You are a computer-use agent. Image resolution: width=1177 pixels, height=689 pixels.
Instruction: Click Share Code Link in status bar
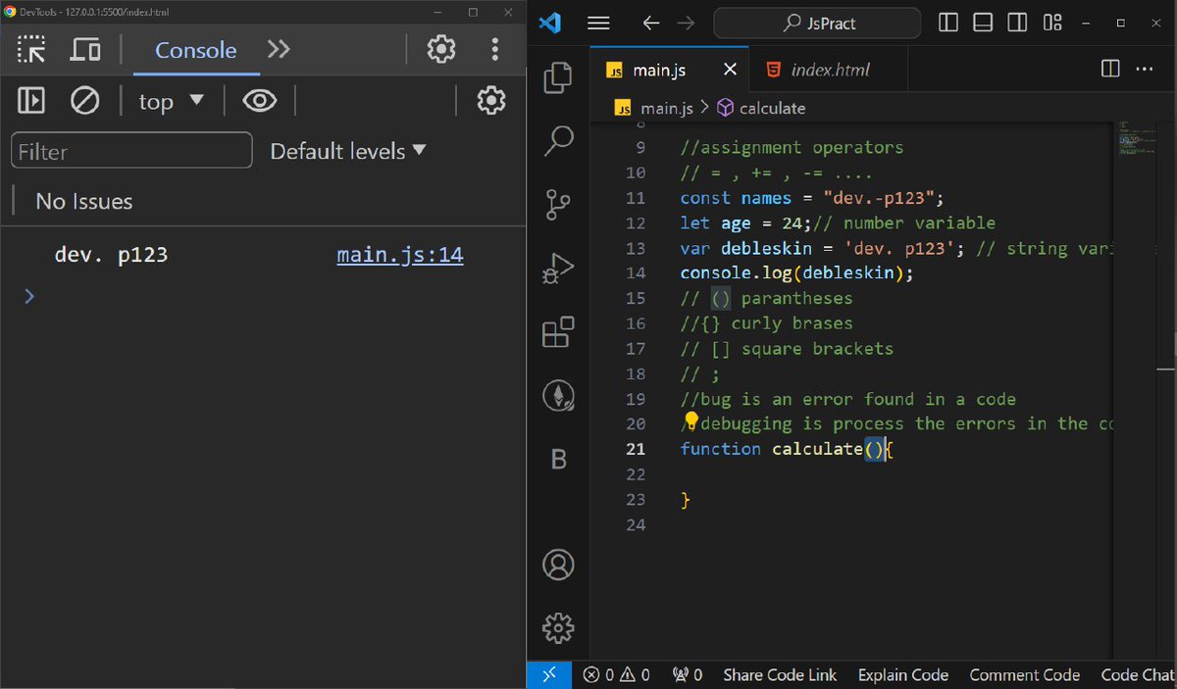point(780,674)
